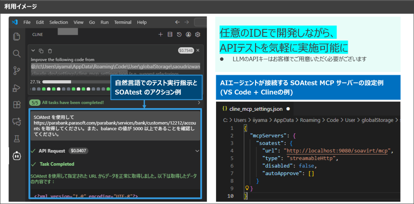Screen dimensions: 414x204
Task: Open the Explorer view in activity bar
Action: pyautogui.click(x=17, y=36)
